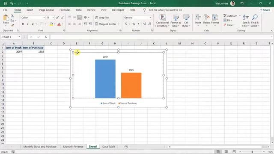The height and width of the screenshot is (154, 274).
Task: Apply Percent Style
Action: tap(134, 24)
